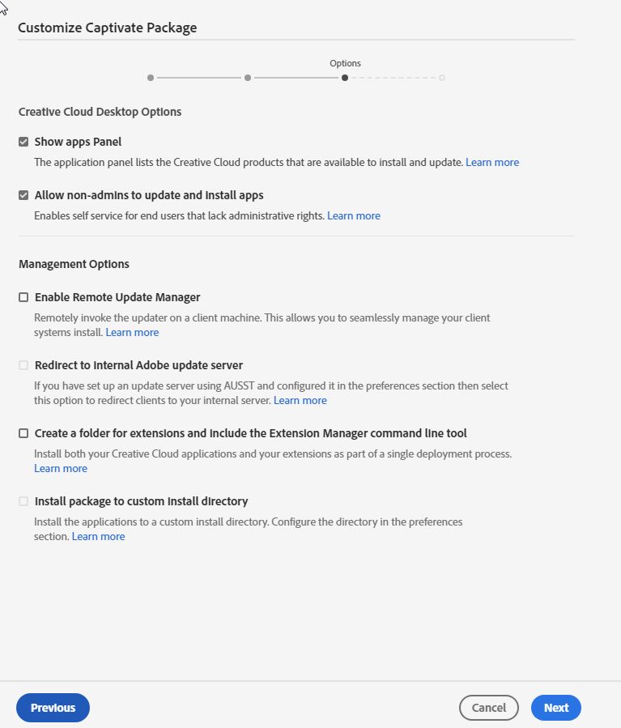Click the Enable Remote Update Manager label
The height and width of the screenshot is (728, 621).
117,297
